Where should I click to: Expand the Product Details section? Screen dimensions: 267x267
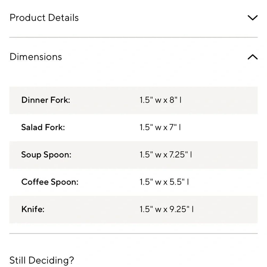44,18
